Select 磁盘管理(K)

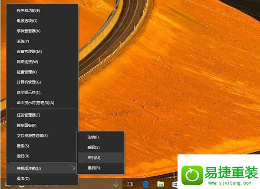click(x=42, y=72)
